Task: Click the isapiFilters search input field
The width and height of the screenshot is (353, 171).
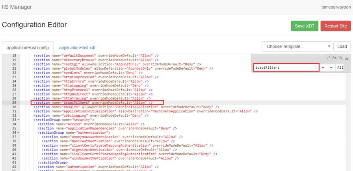Action: 285,68
